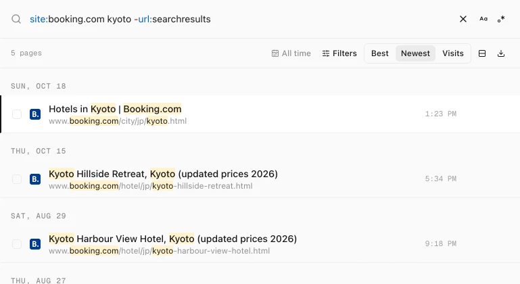Click Booking.com favicon on Hotels in Kyoto row
Screen dimensions: 520x284
35,114
